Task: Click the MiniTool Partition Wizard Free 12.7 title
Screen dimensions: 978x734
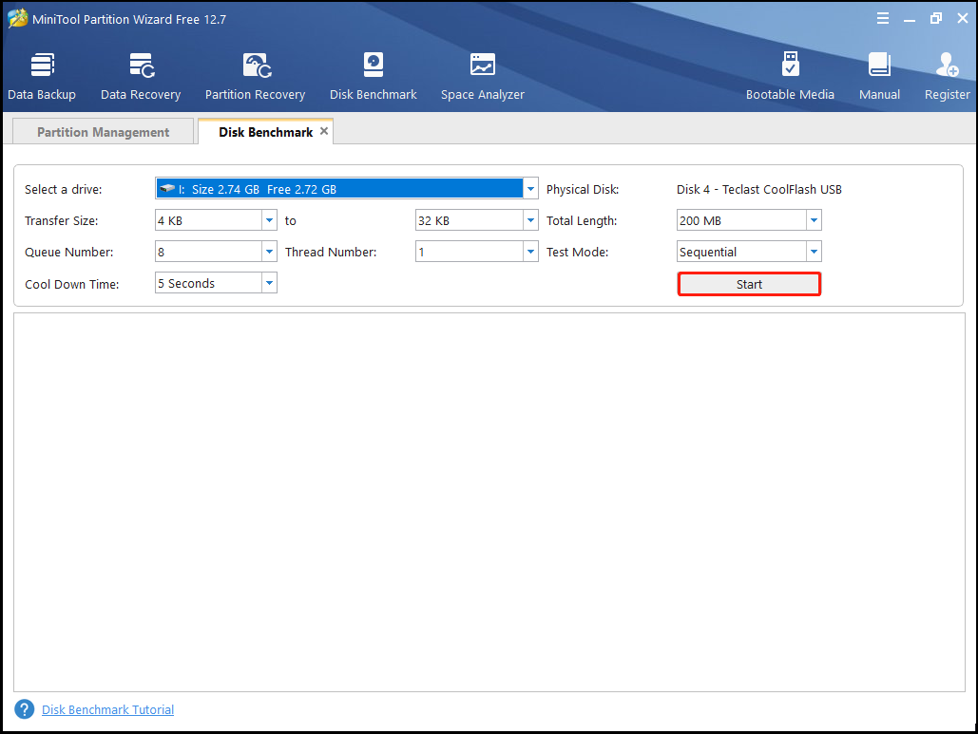Action: pyautogui.click(x=129, y=19)
